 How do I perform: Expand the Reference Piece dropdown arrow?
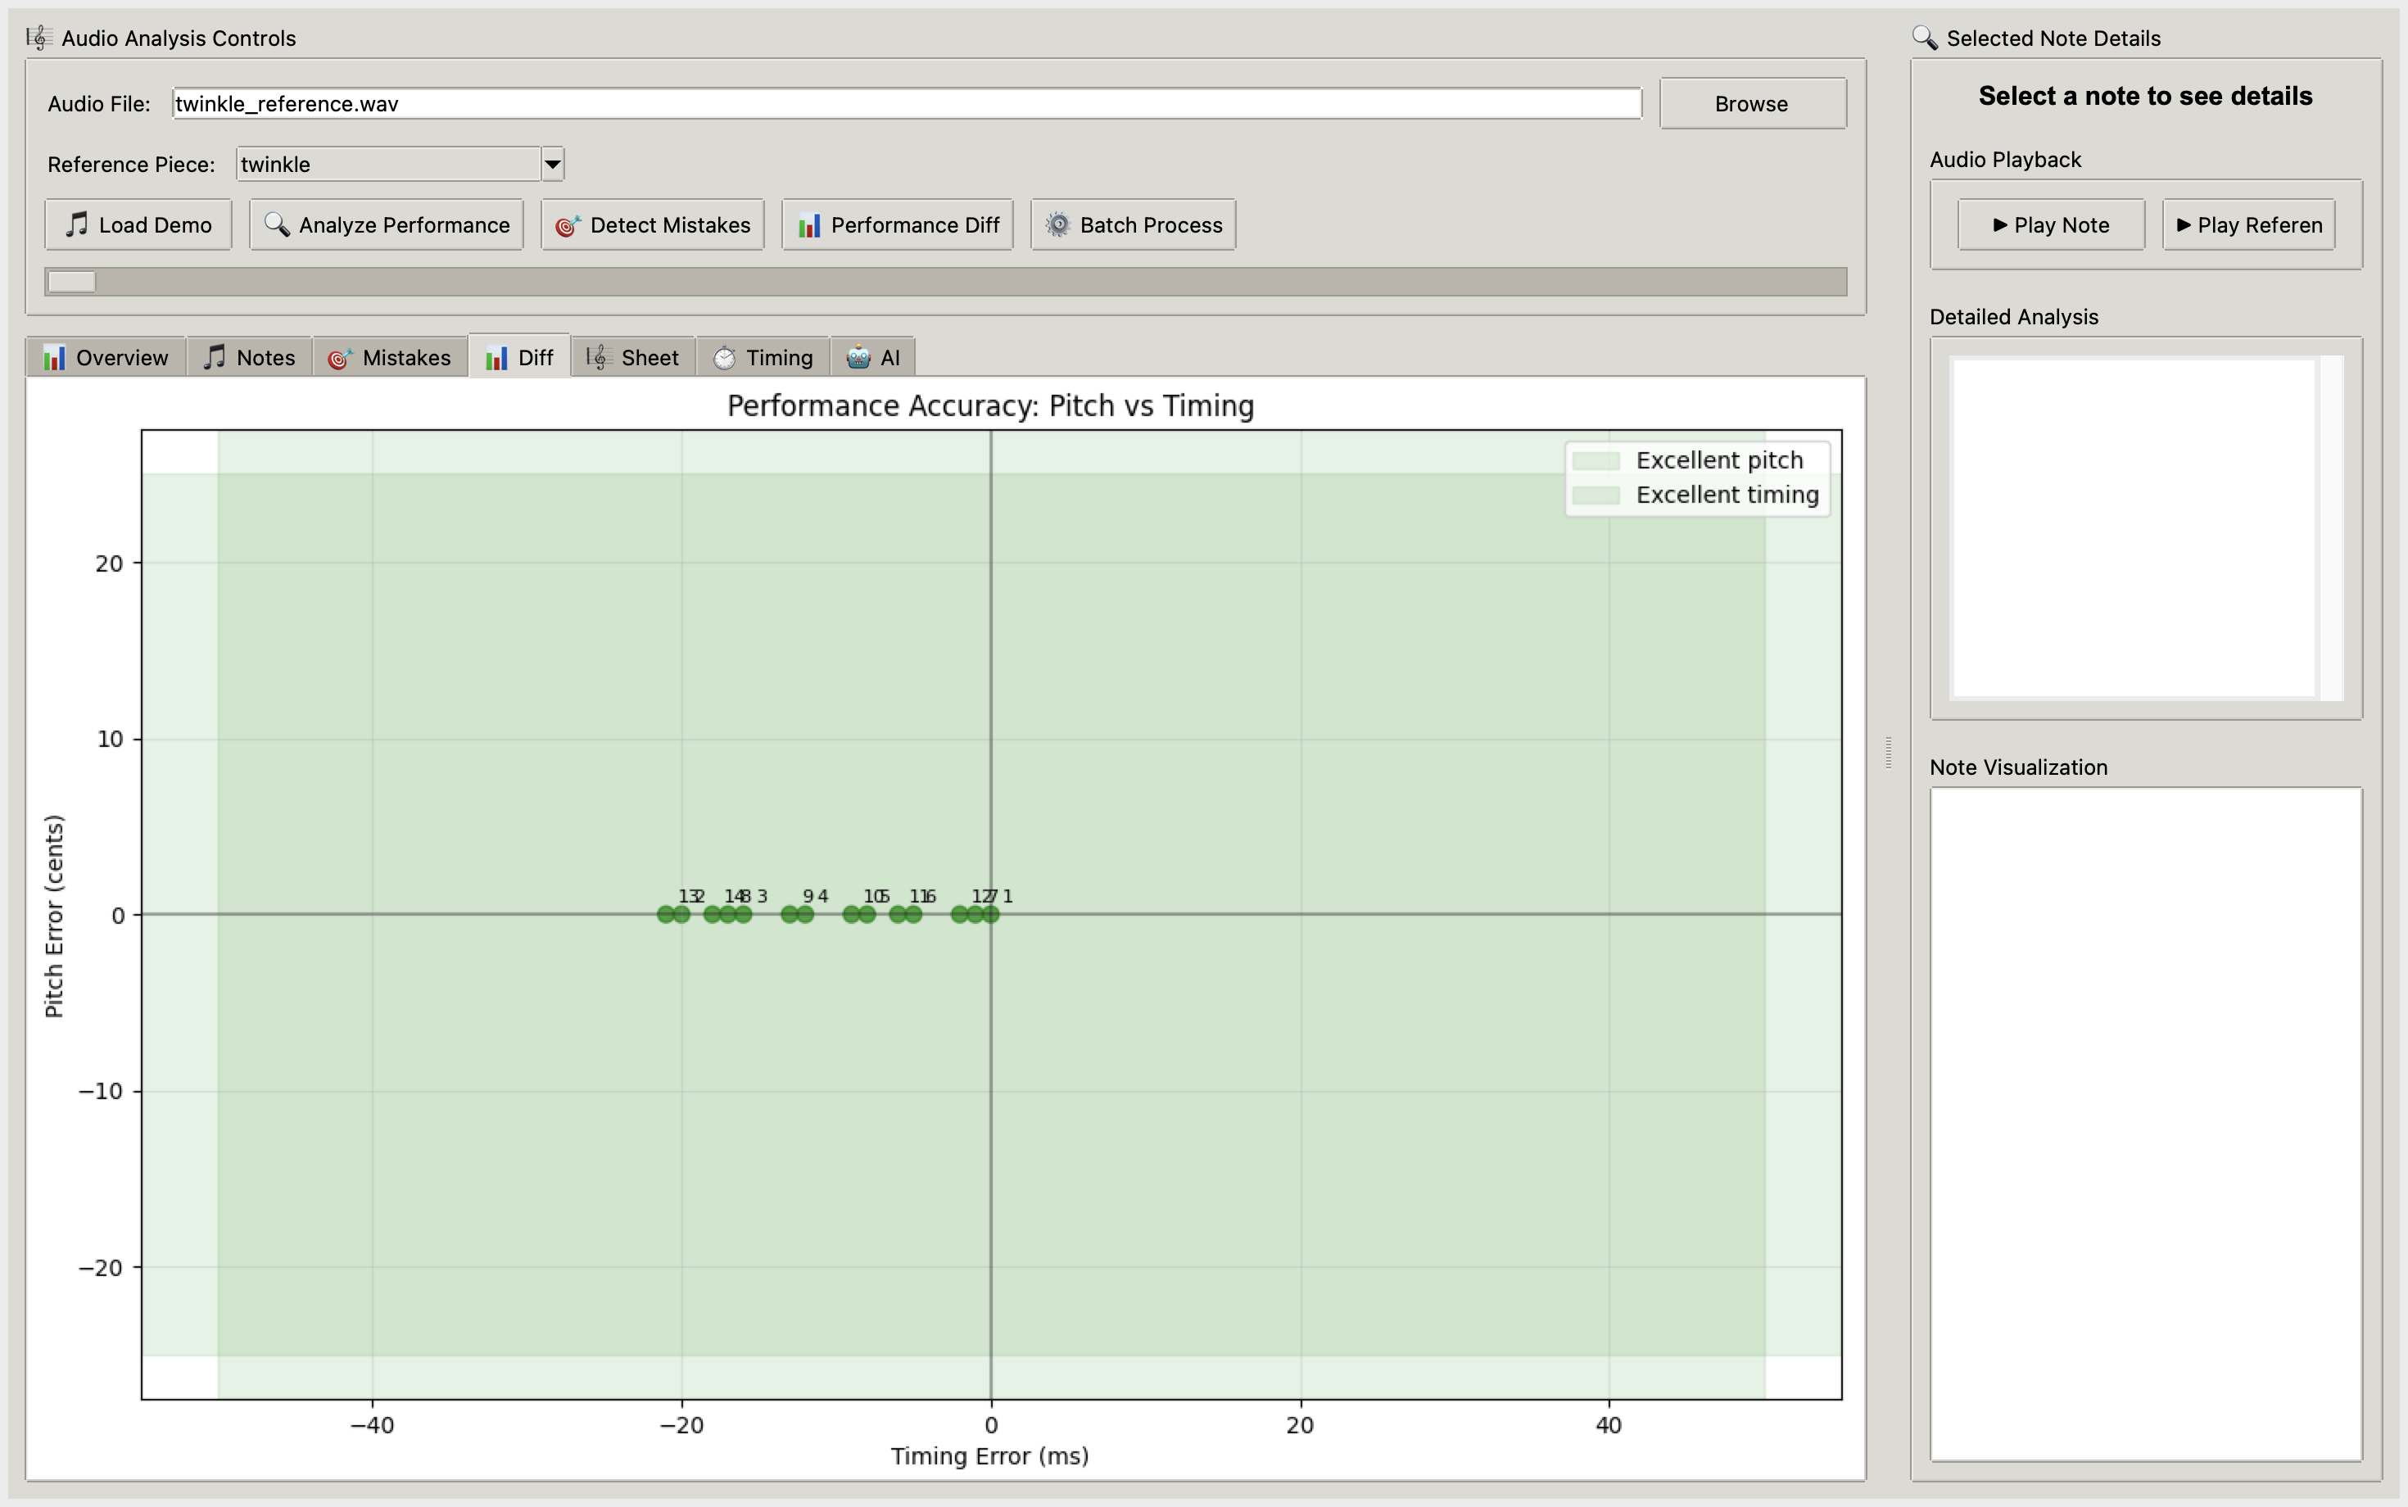coord(552,165)
